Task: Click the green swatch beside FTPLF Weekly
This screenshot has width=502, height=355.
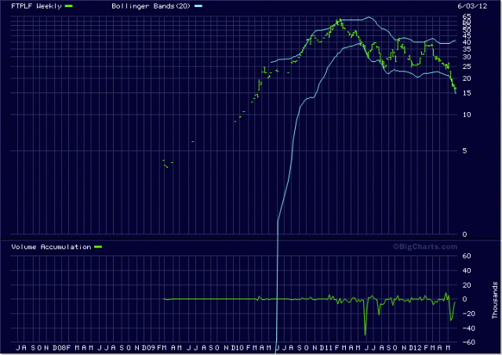Action: [69, 6]
